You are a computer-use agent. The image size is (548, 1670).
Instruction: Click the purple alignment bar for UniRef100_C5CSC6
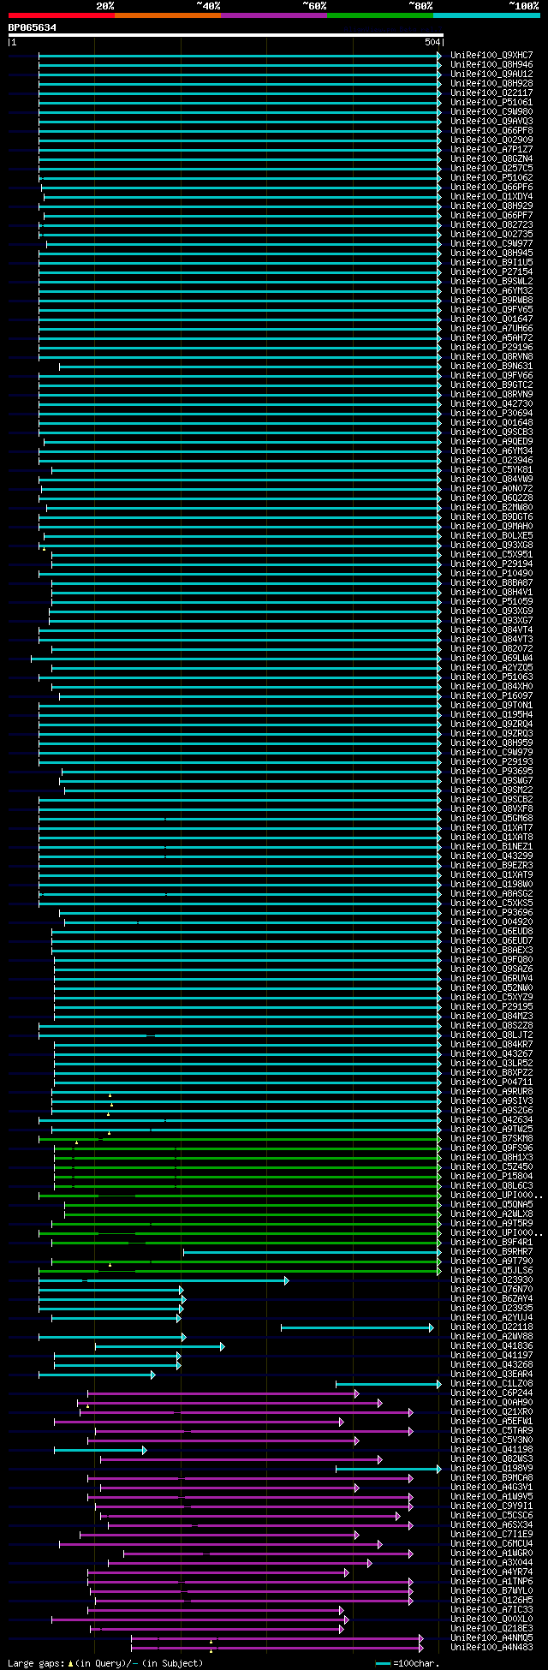[248, 1516]
